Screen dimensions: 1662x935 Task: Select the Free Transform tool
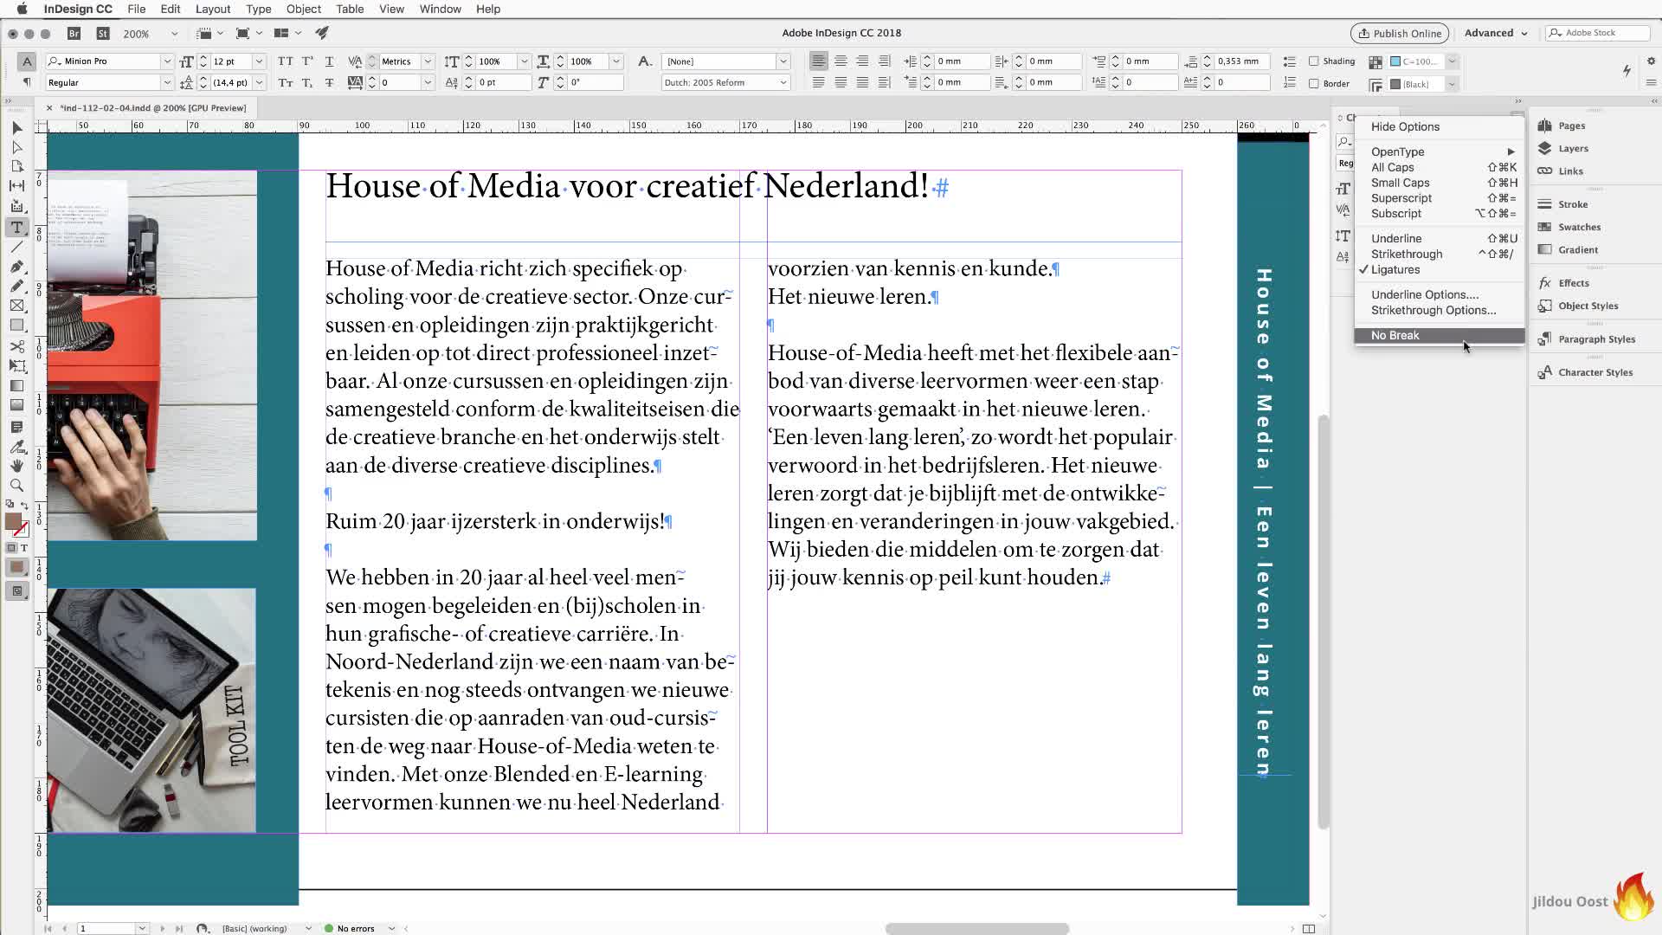click(x=16, y=365)
